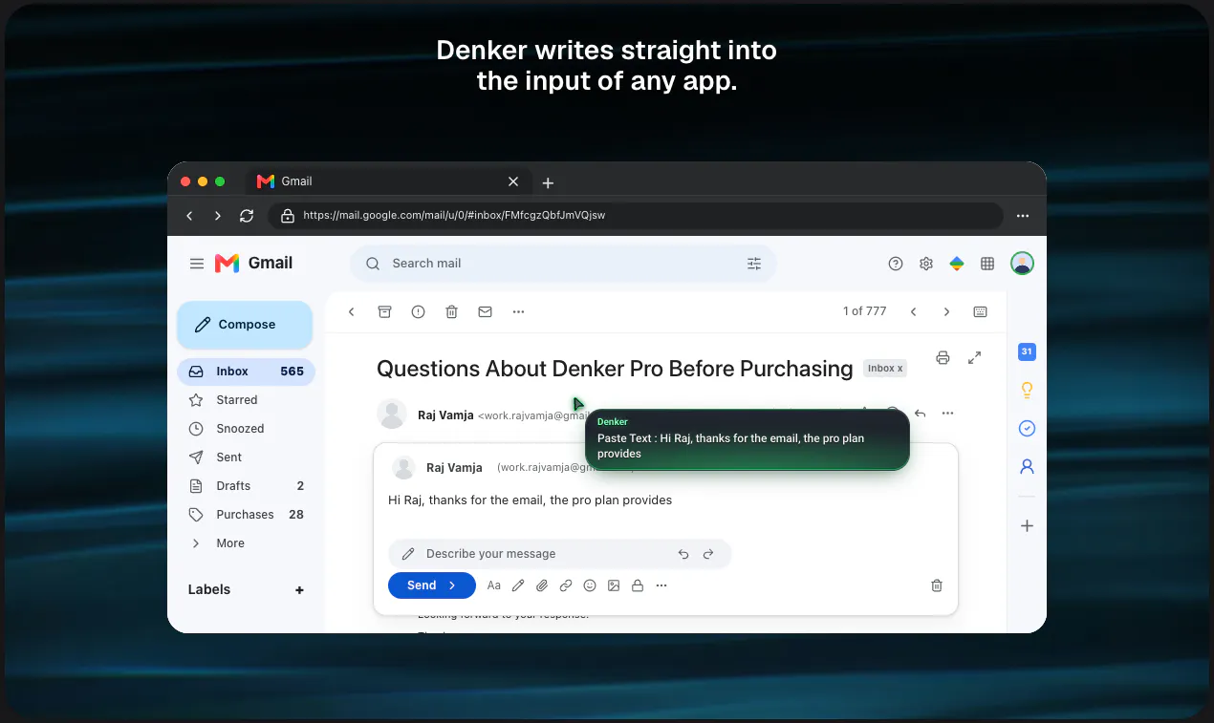Redo in the Describe your message bar

click(708, 554)
